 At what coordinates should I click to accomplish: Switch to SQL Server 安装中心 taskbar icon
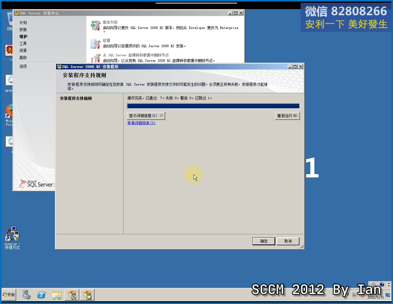[x=72, y=295]
